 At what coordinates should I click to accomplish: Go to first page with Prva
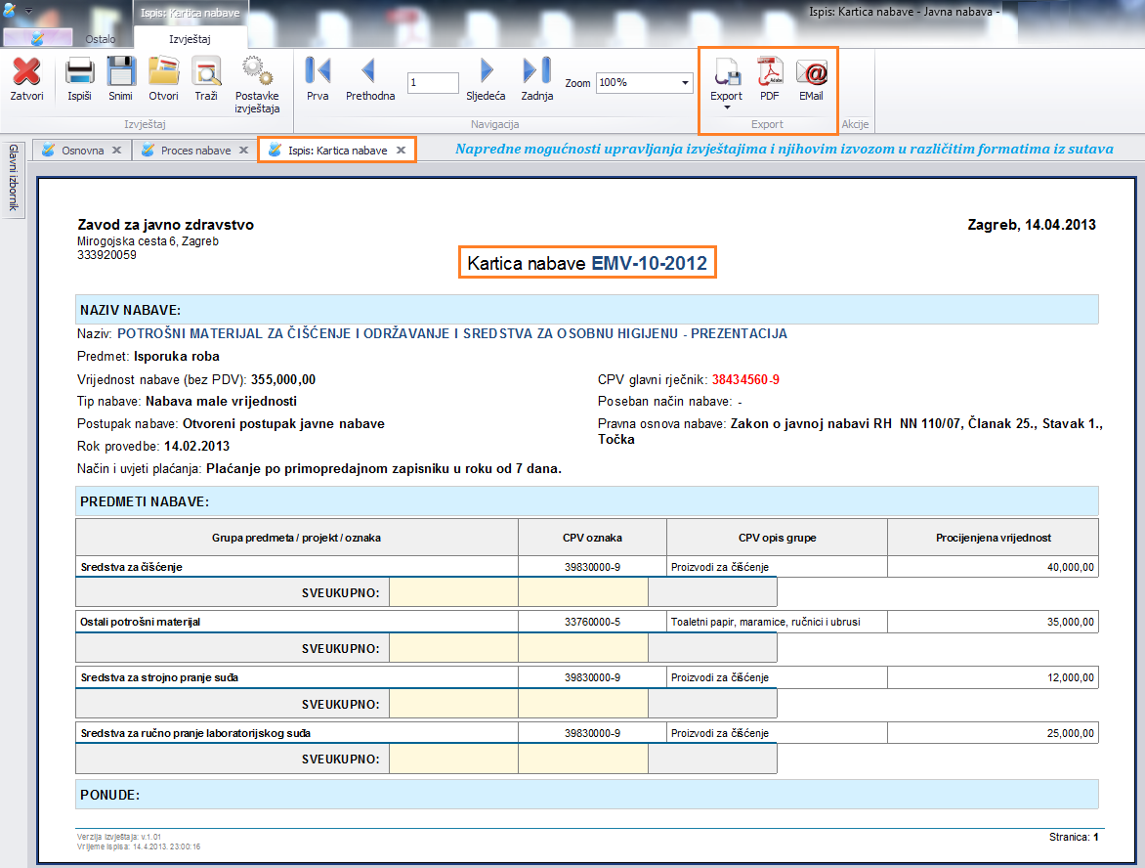click(318, 79)
